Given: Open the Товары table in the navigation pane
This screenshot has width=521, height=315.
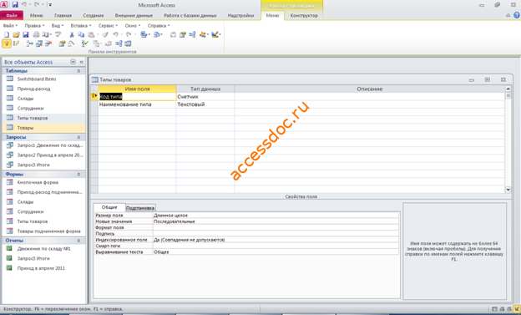Looking at the screenshot, I should click(25, 128).
